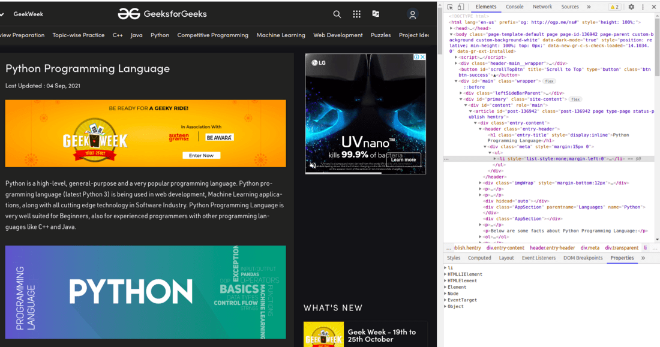The image size is (660, 347).
Task: Open the user profile icon
Action: [413, 14]
